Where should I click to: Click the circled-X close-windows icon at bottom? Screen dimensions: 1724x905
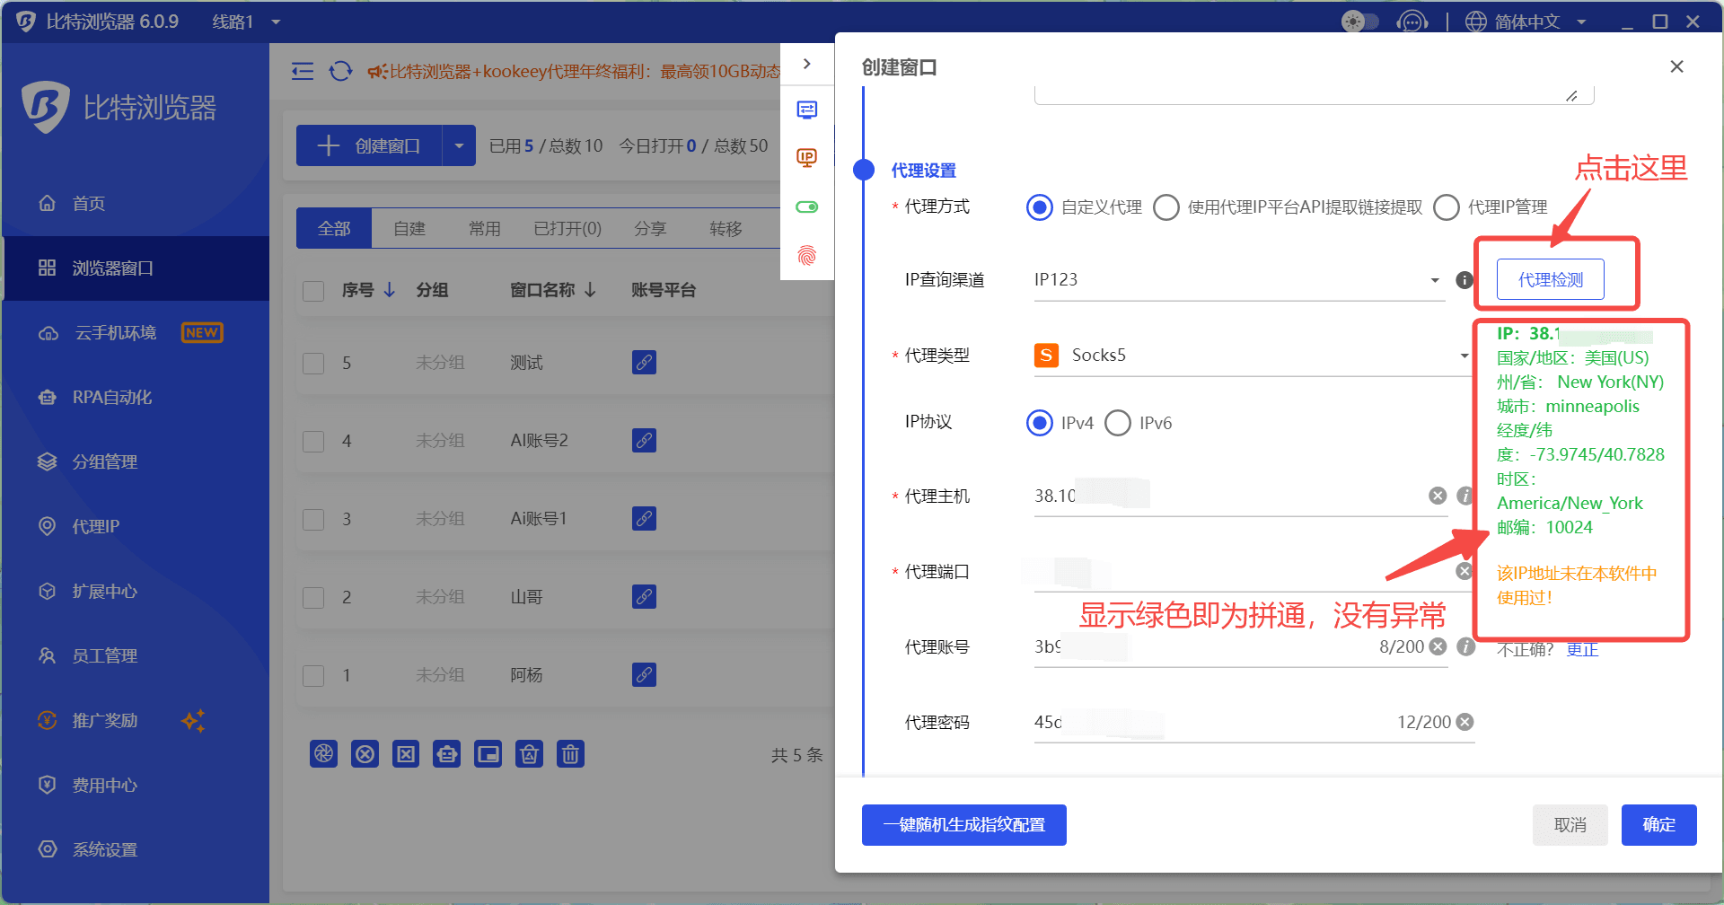pyautogui.click(x=365, y=754)
